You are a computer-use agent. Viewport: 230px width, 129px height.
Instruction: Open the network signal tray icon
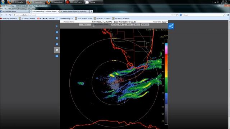click(215, 2)
